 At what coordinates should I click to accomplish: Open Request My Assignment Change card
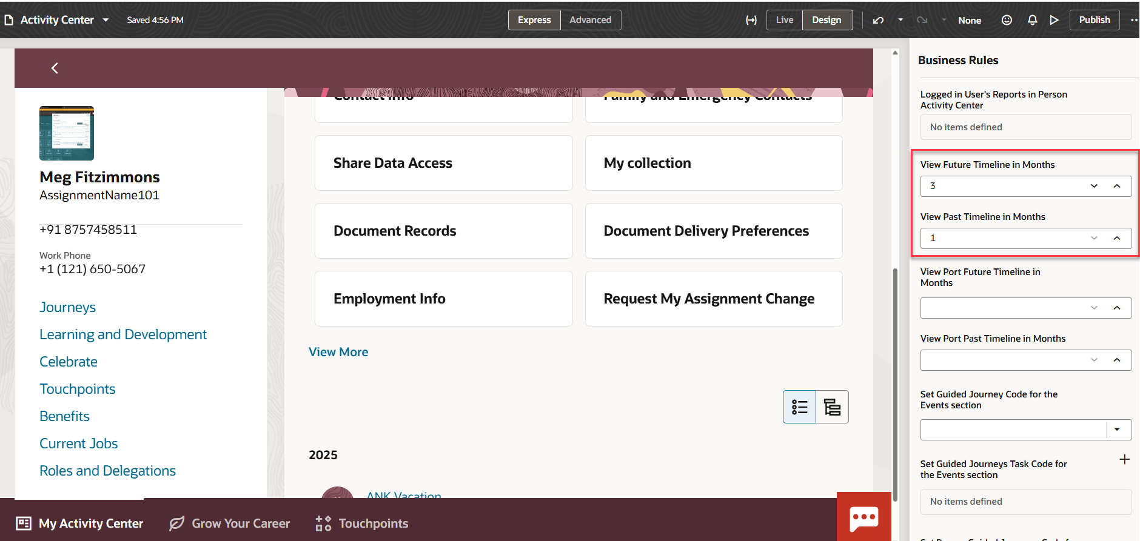[x=714, y=299]
